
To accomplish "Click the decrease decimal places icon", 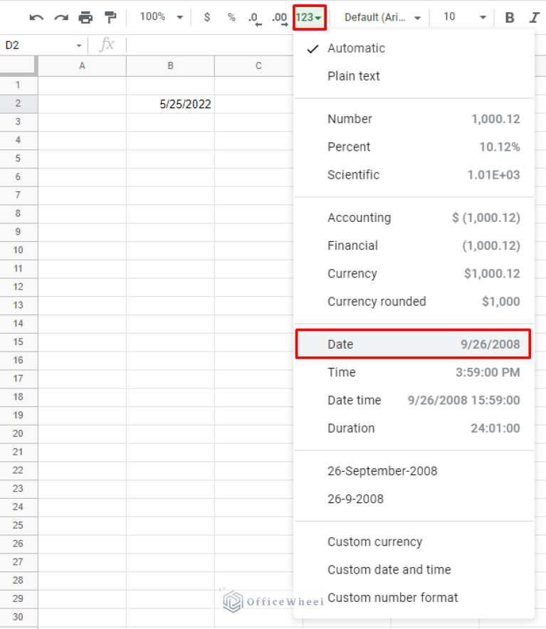I will pyautogui.click(x=254, y=16).
